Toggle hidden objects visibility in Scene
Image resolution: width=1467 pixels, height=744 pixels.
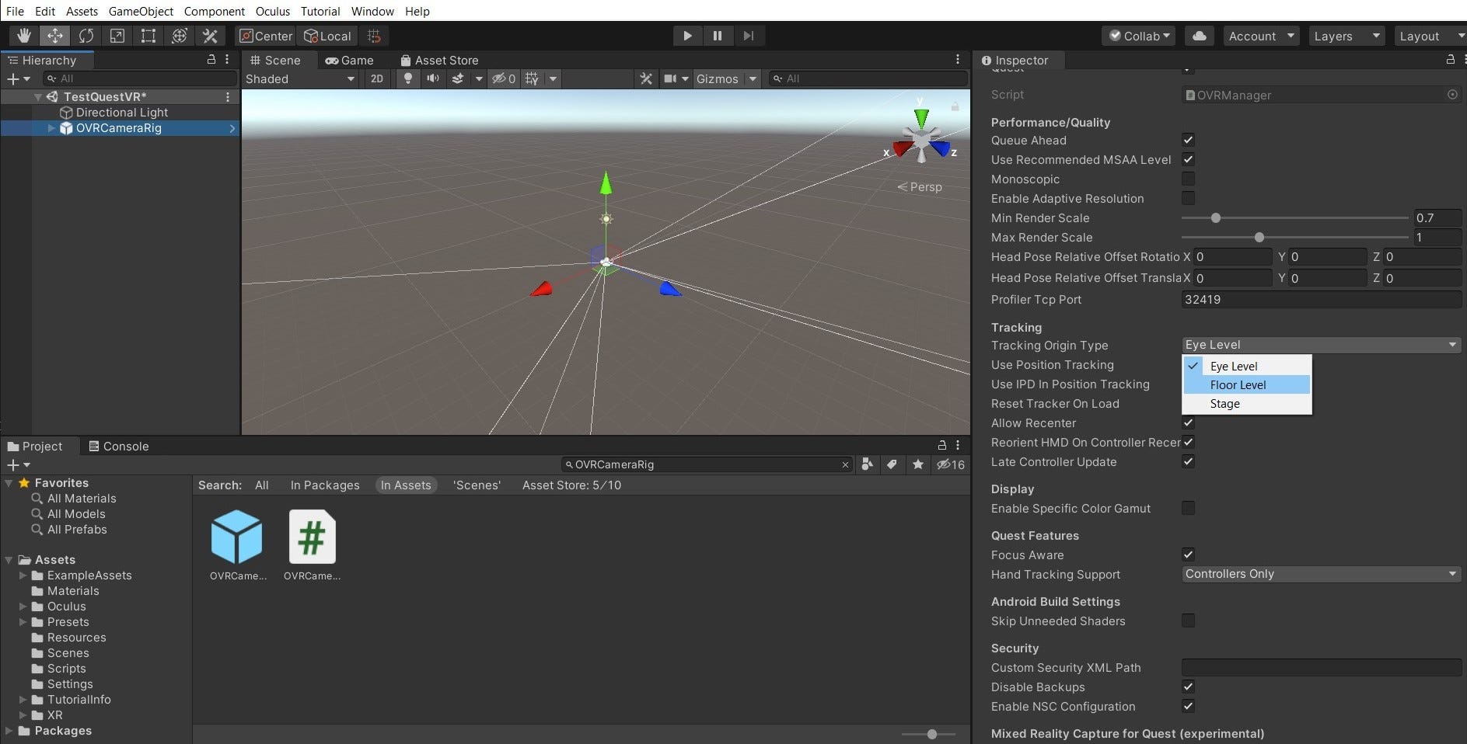503,78
